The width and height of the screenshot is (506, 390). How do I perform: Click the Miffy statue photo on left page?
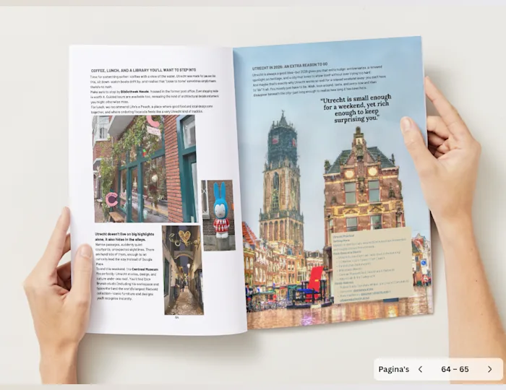[x=218, y=215]
